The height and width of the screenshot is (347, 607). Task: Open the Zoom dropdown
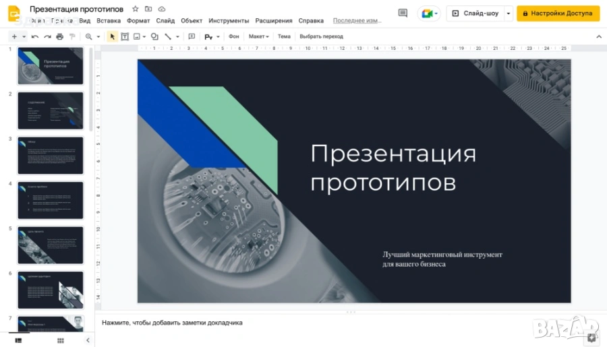pos(91,36)
